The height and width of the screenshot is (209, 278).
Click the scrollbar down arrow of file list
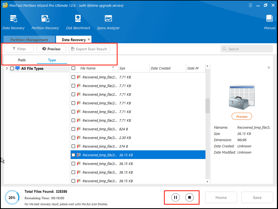[x=207, y=181]
